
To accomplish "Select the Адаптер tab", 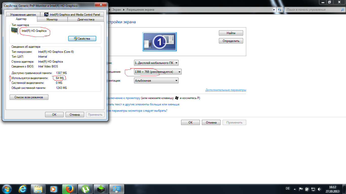I will click(x=21, y=19).
